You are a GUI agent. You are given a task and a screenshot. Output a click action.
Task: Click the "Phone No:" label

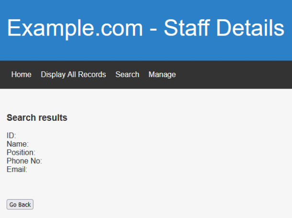coord(24,161)
